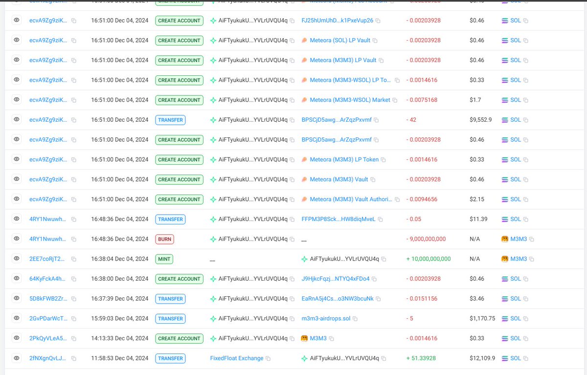Open the Meteora (SOL) LP Vault account
Screen dimensions: 587x375
pos(340,40)
